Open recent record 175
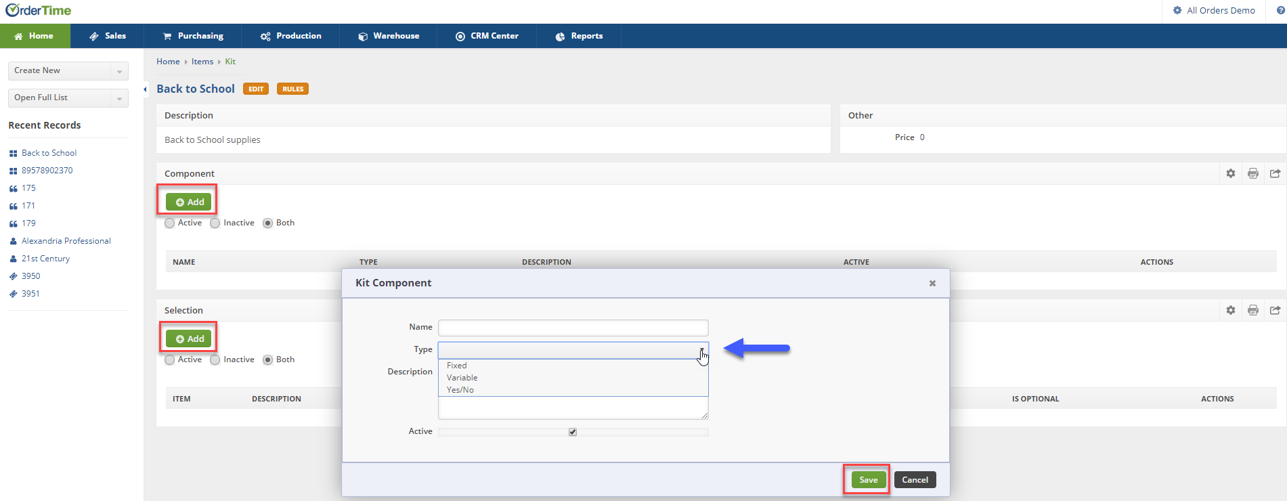This screenshot has height=501, width=1287. click(28, 188)
